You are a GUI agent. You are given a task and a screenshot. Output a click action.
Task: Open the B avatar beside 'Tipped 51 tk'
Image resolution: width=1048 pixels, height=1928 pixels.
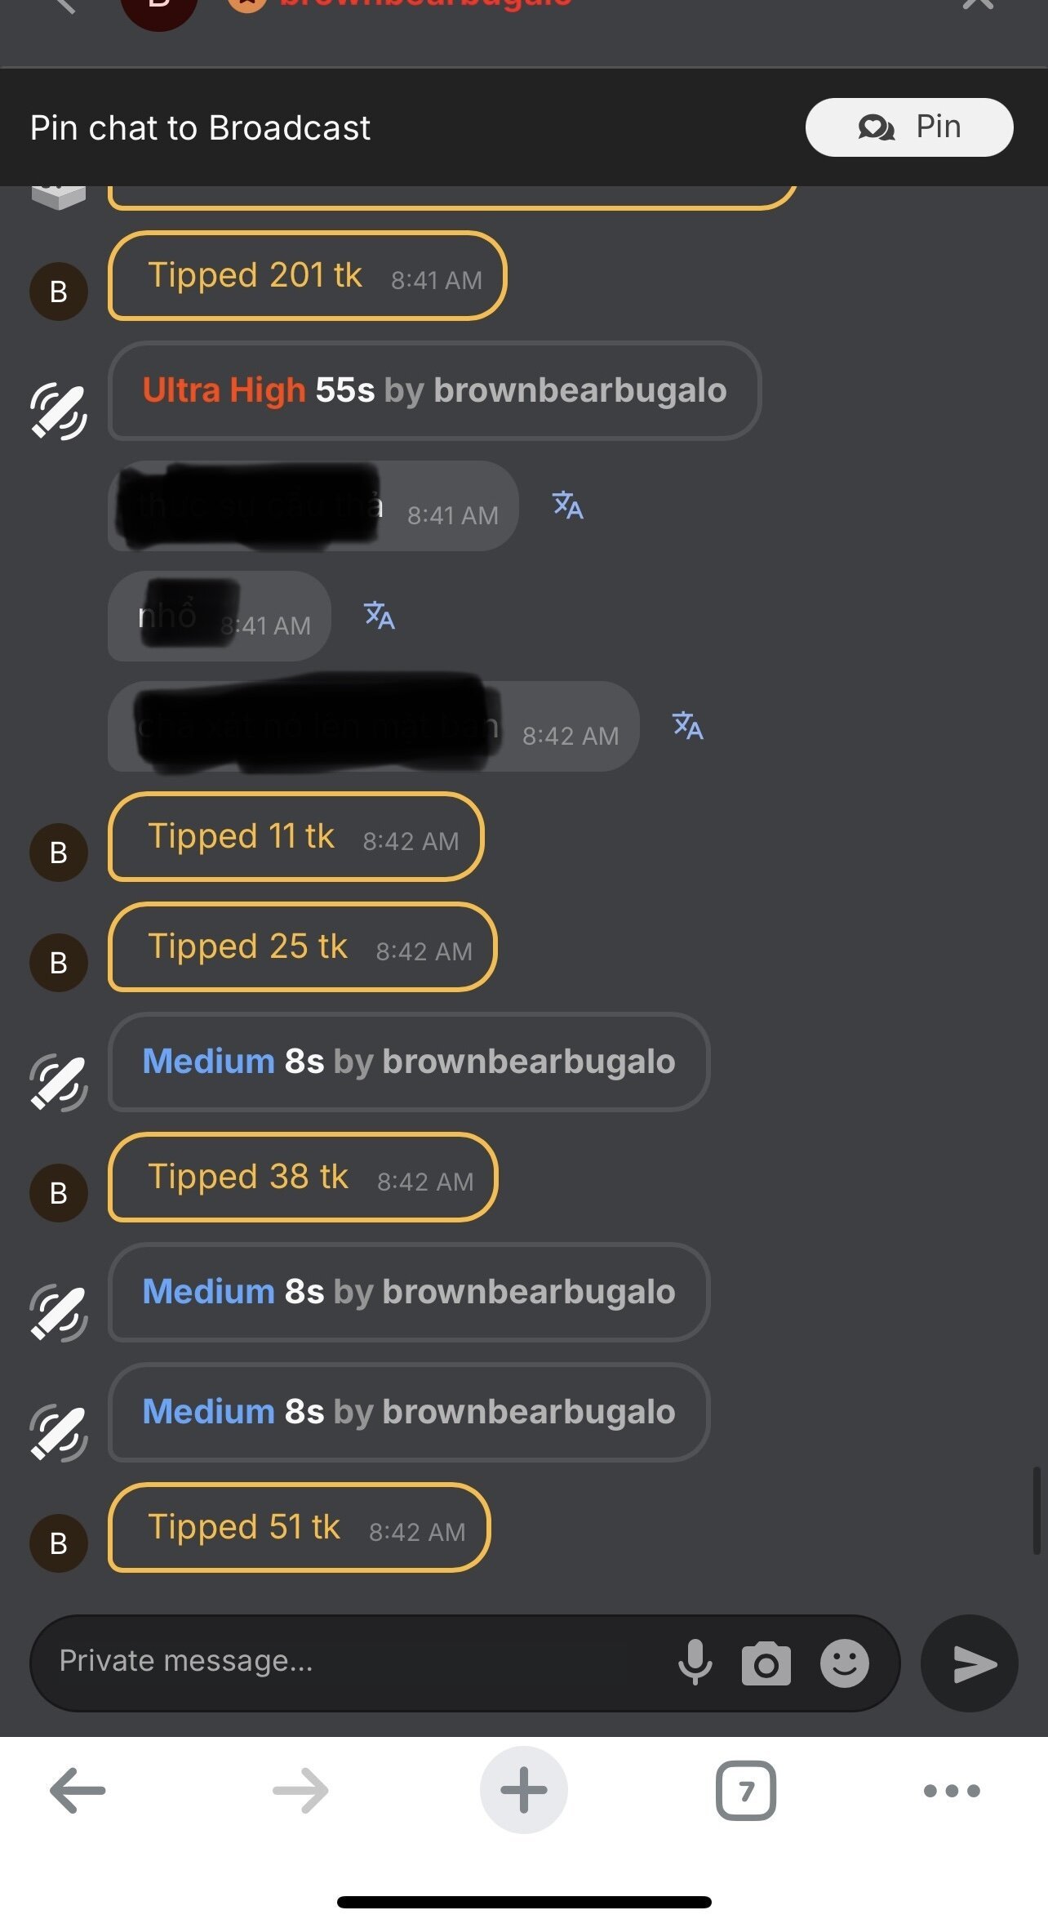pyautogui.click(x=59, y=1543)
